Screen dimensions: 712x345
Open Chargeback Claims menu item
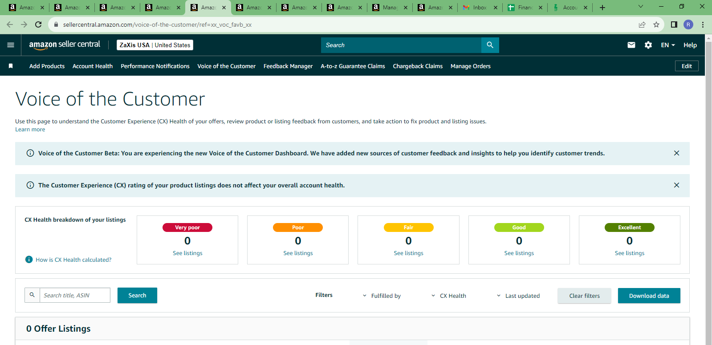(x=418, y=66)
